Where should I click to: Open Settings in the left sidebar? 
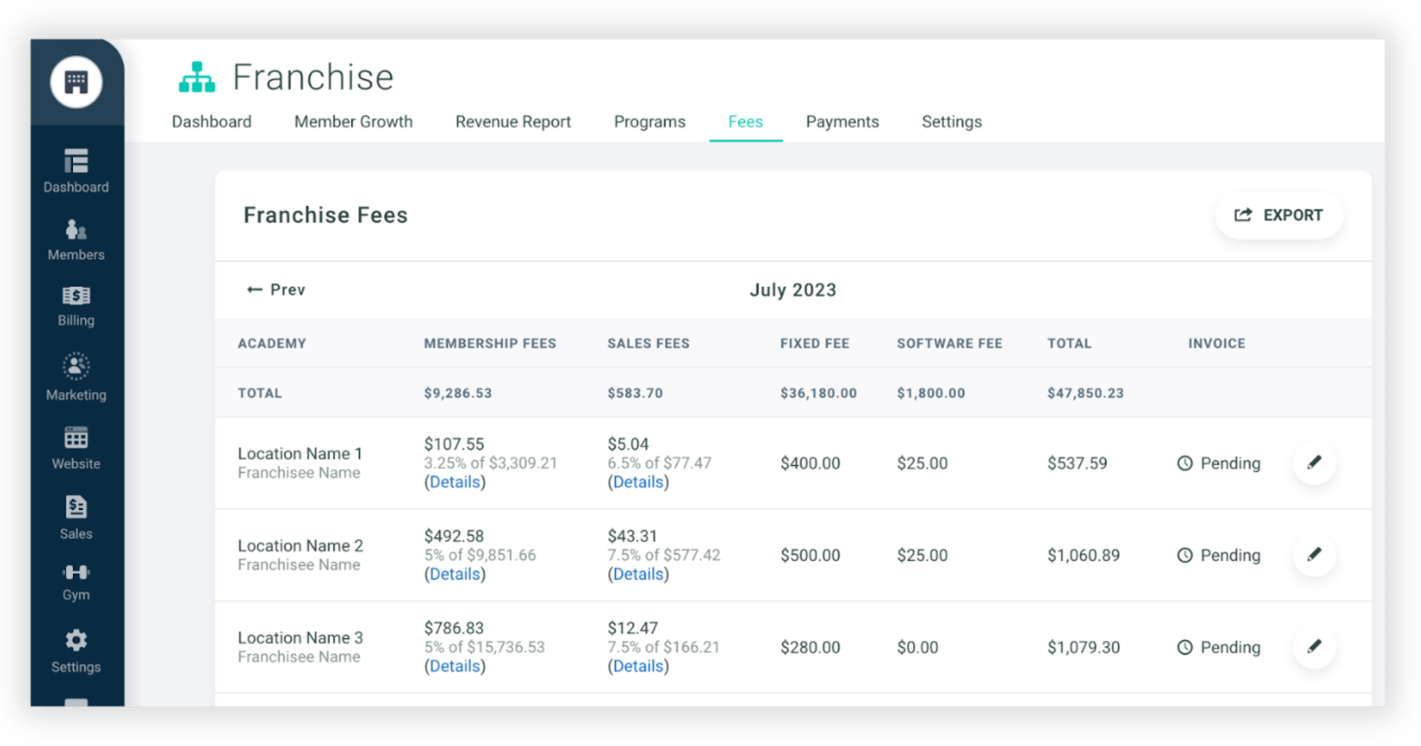click(x=76, y=651)
